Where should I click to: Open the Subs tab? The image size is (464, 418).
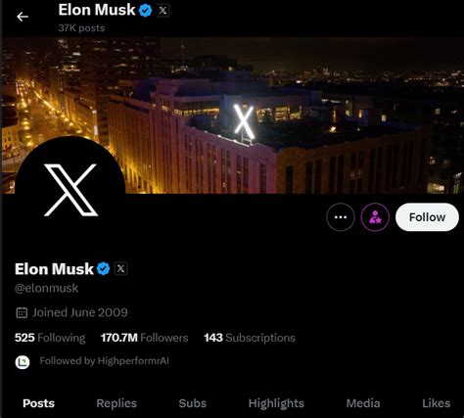pos(193,403)
